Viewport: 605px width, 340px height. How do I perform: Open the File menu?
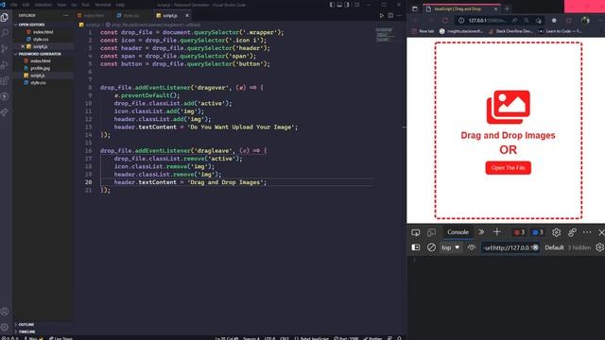click(x=14, y=5)
